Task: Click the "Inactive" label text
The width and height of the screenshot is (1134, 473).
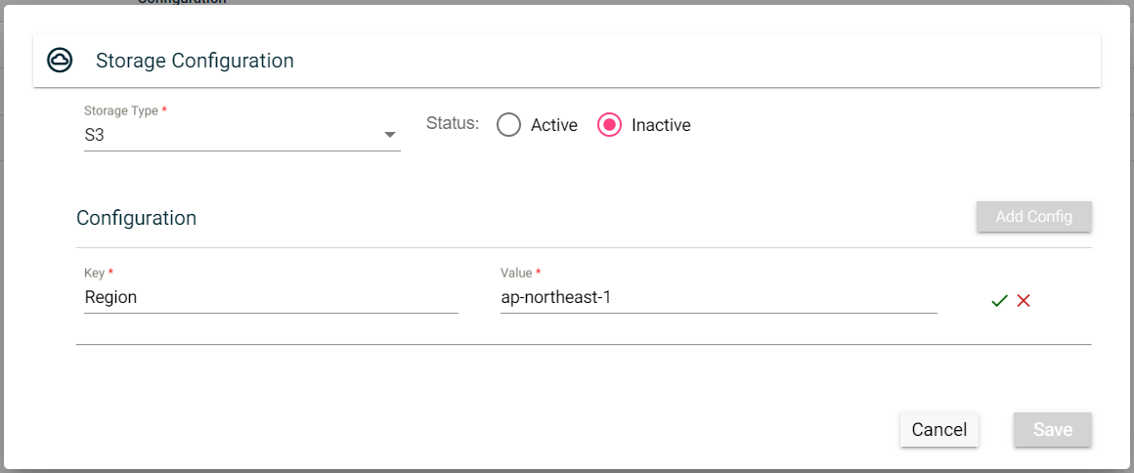Action: 661,125
